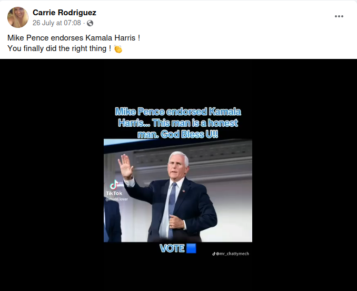The height and width of the screenshot is (291, 357).
Task: Click the clapping hands emoji in the post
Action: pos(118,49)
